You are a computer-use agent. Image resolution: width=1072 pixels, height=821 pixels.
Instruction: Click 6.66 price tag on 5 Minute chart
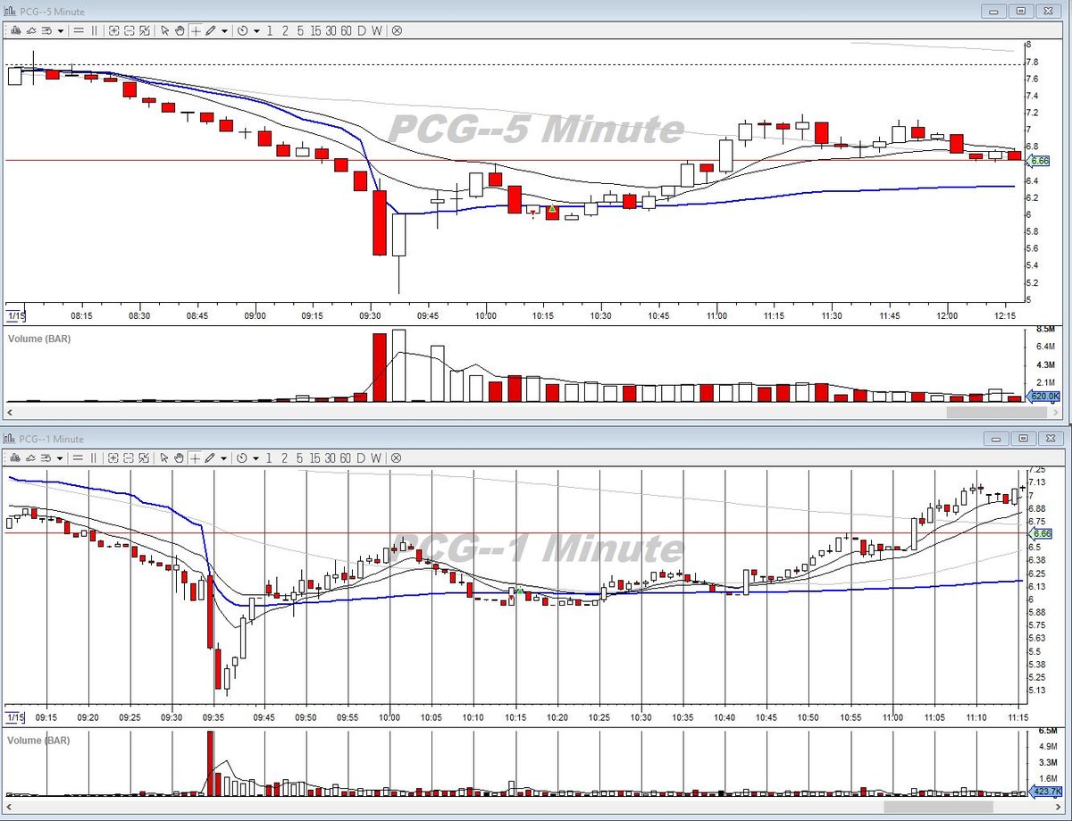1038,161
